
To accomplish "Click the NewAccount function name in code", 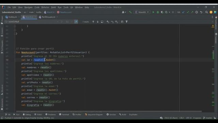I will coord(28,52).
